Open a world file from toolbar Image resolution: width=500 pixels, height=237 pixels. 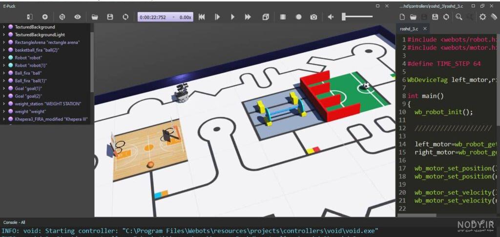(95, 17)
